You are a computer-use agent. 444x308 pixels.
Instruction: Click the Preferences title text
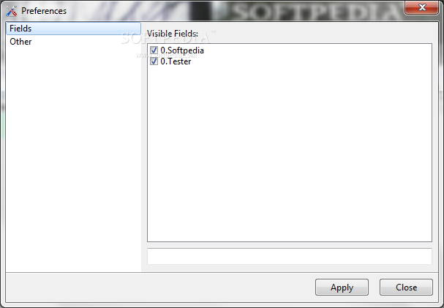coord(44,11)
